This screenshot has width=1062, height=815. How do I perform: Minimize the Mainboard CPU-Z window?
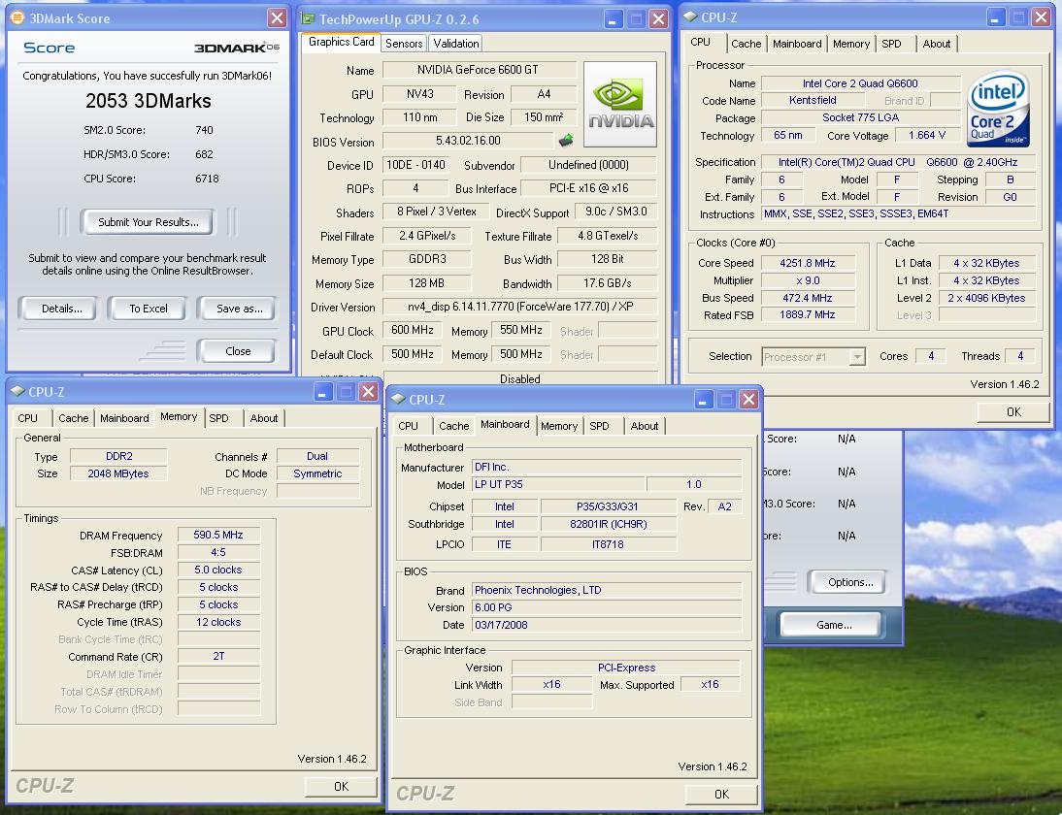(704, 400)
